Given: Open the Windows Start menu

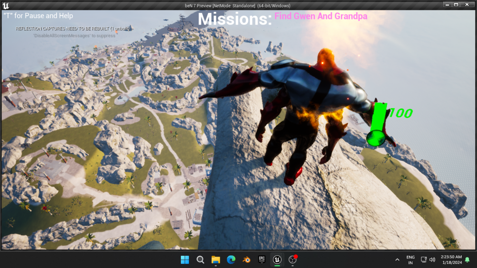Looking at the screenshot, I should click(x=185, y=260).
